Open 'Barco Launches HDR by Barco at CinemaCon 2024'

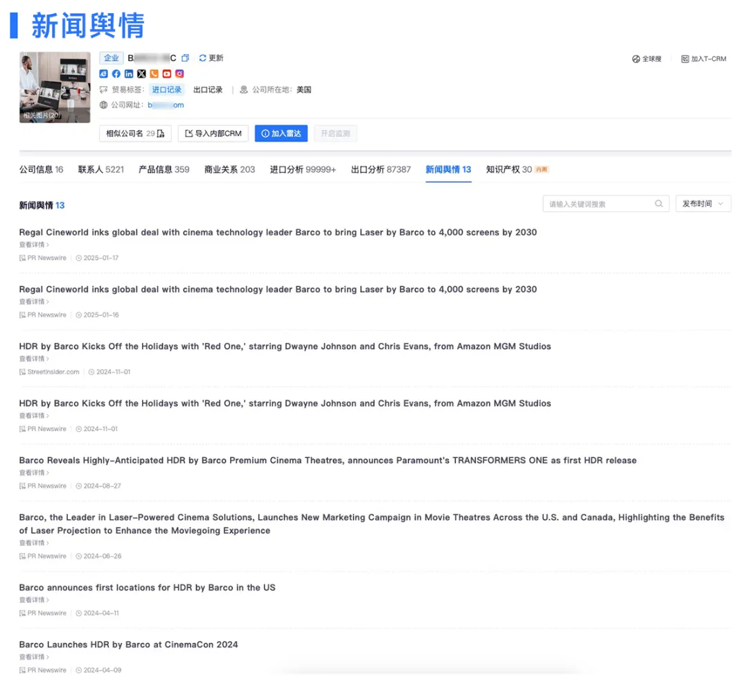[x=128, y=645]
